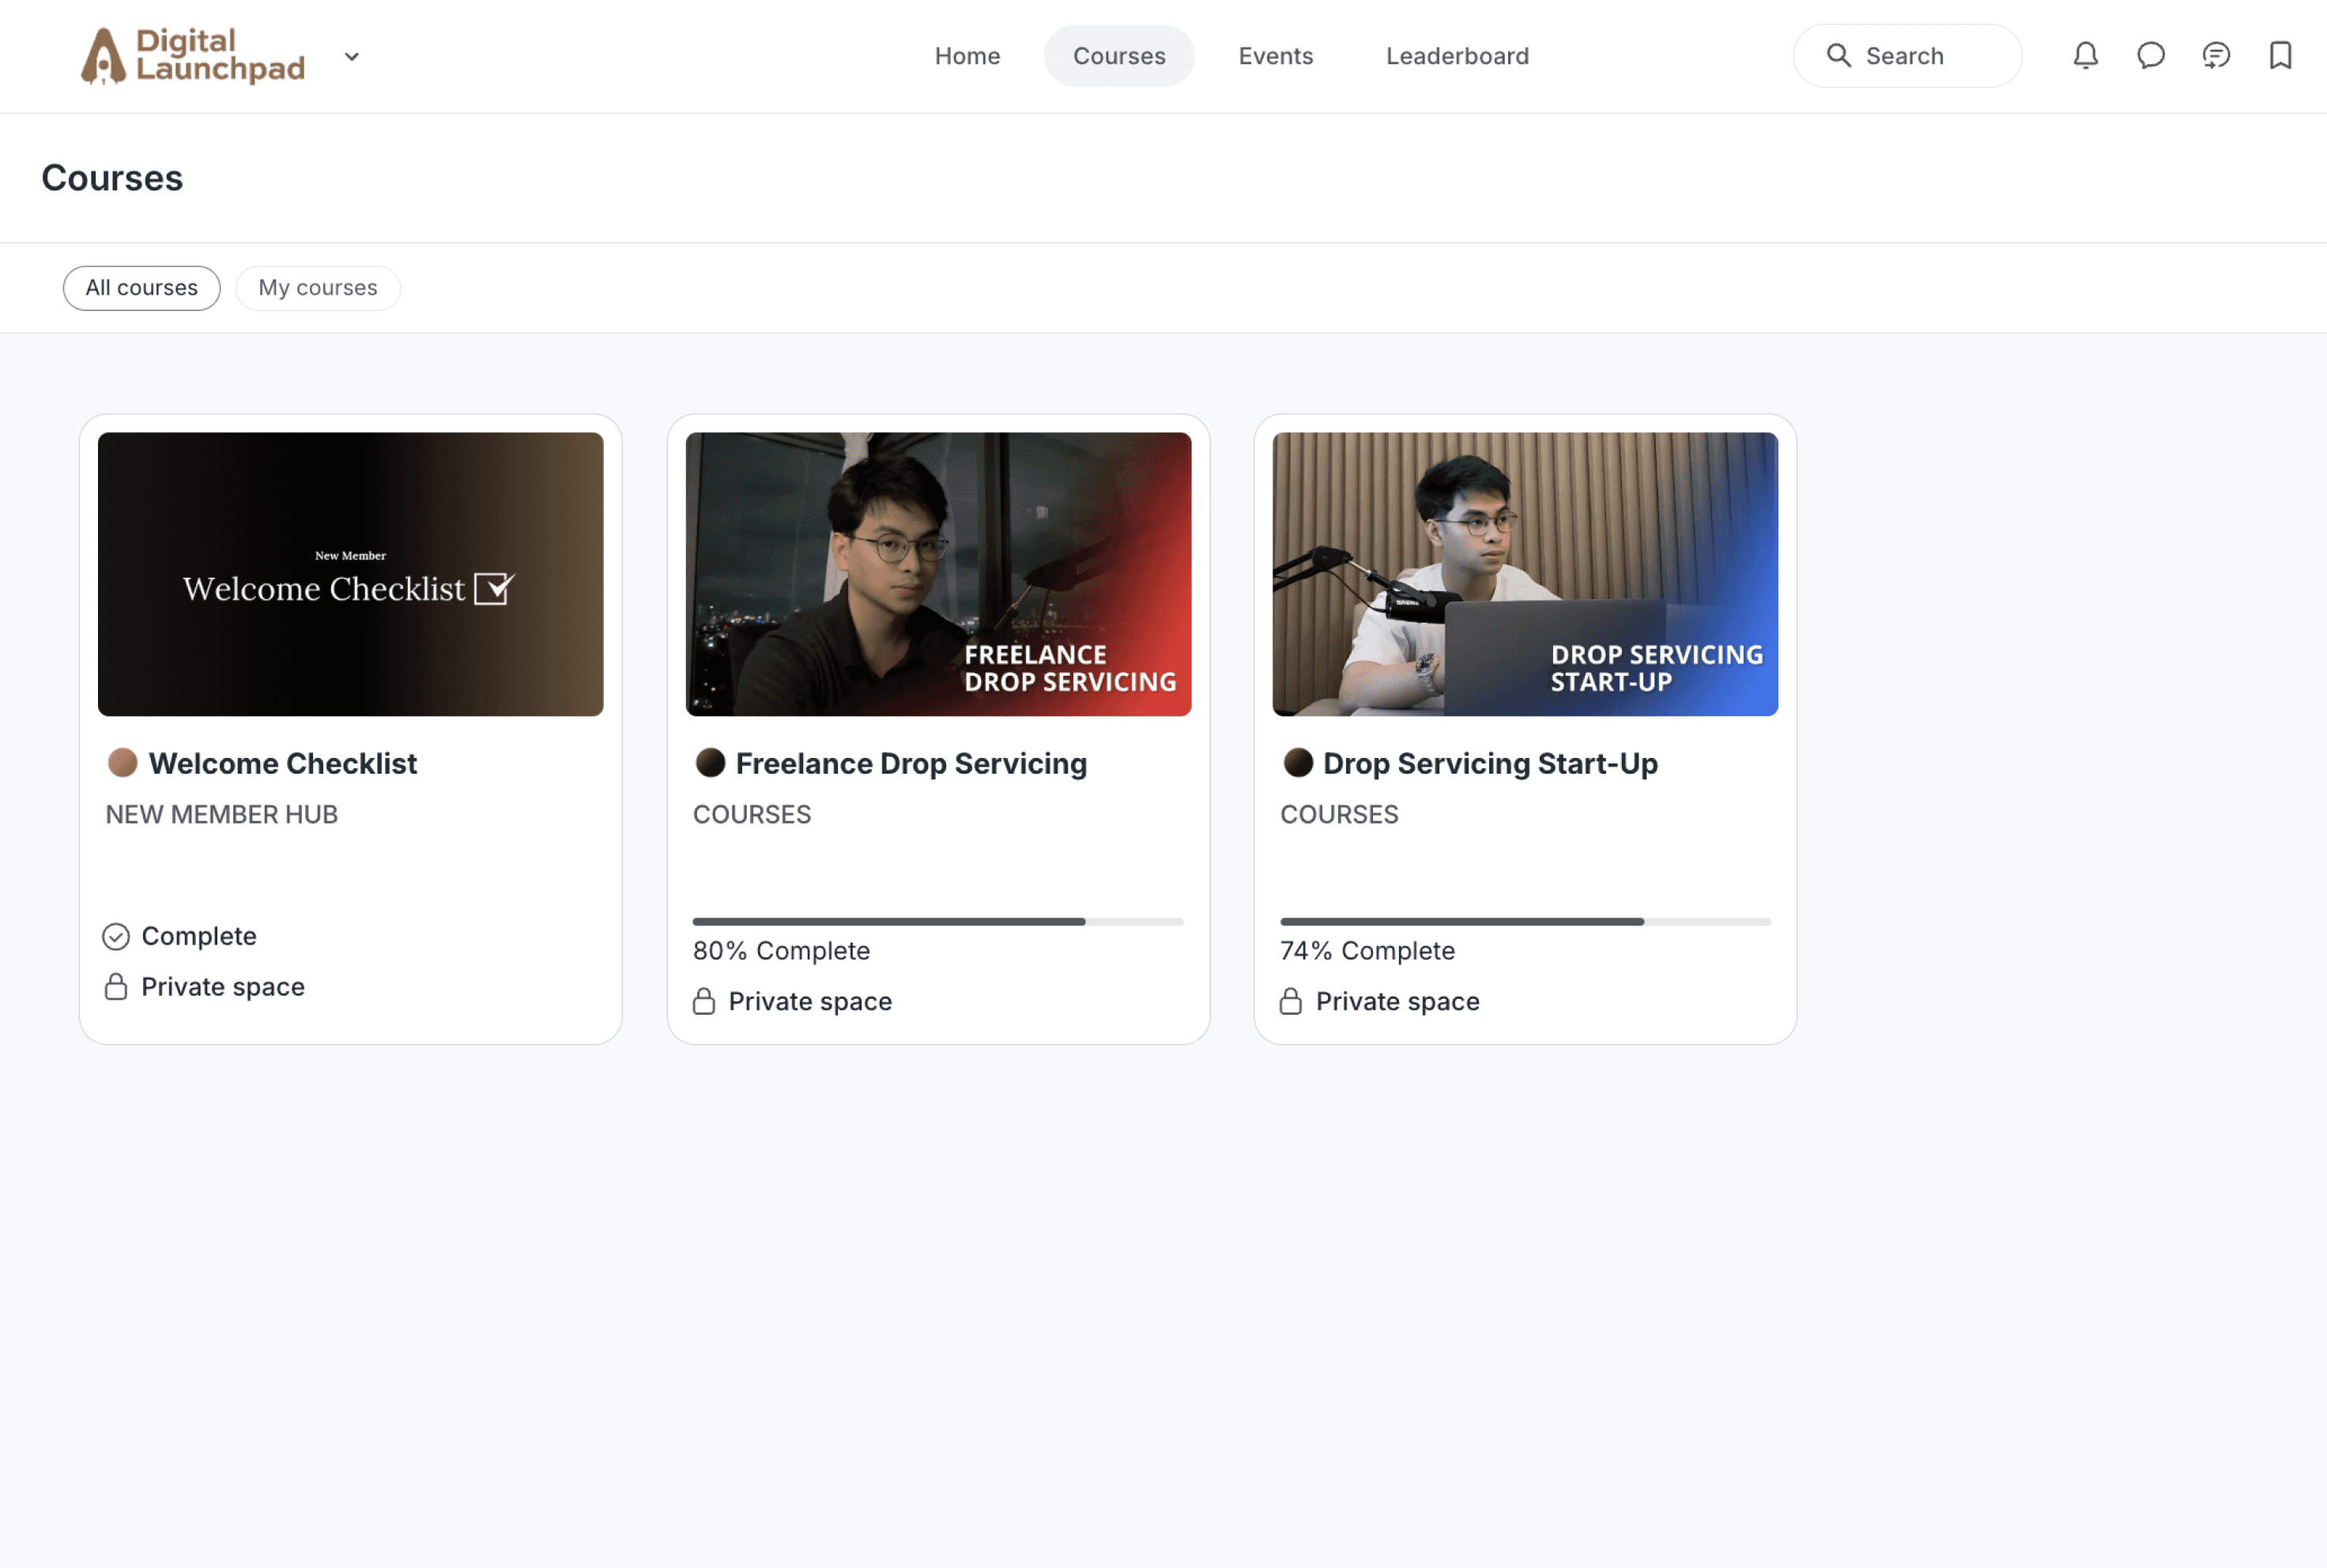The width and height of the screenshot is (2327, 1568).
Task: Open direct messages chat bubble icon
Action: 2150,56
